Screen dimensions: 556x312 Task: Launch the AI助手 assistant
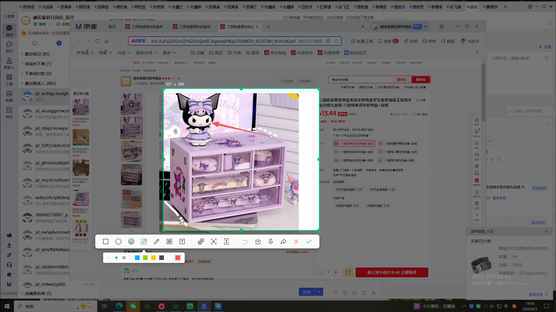pos(470,41)
